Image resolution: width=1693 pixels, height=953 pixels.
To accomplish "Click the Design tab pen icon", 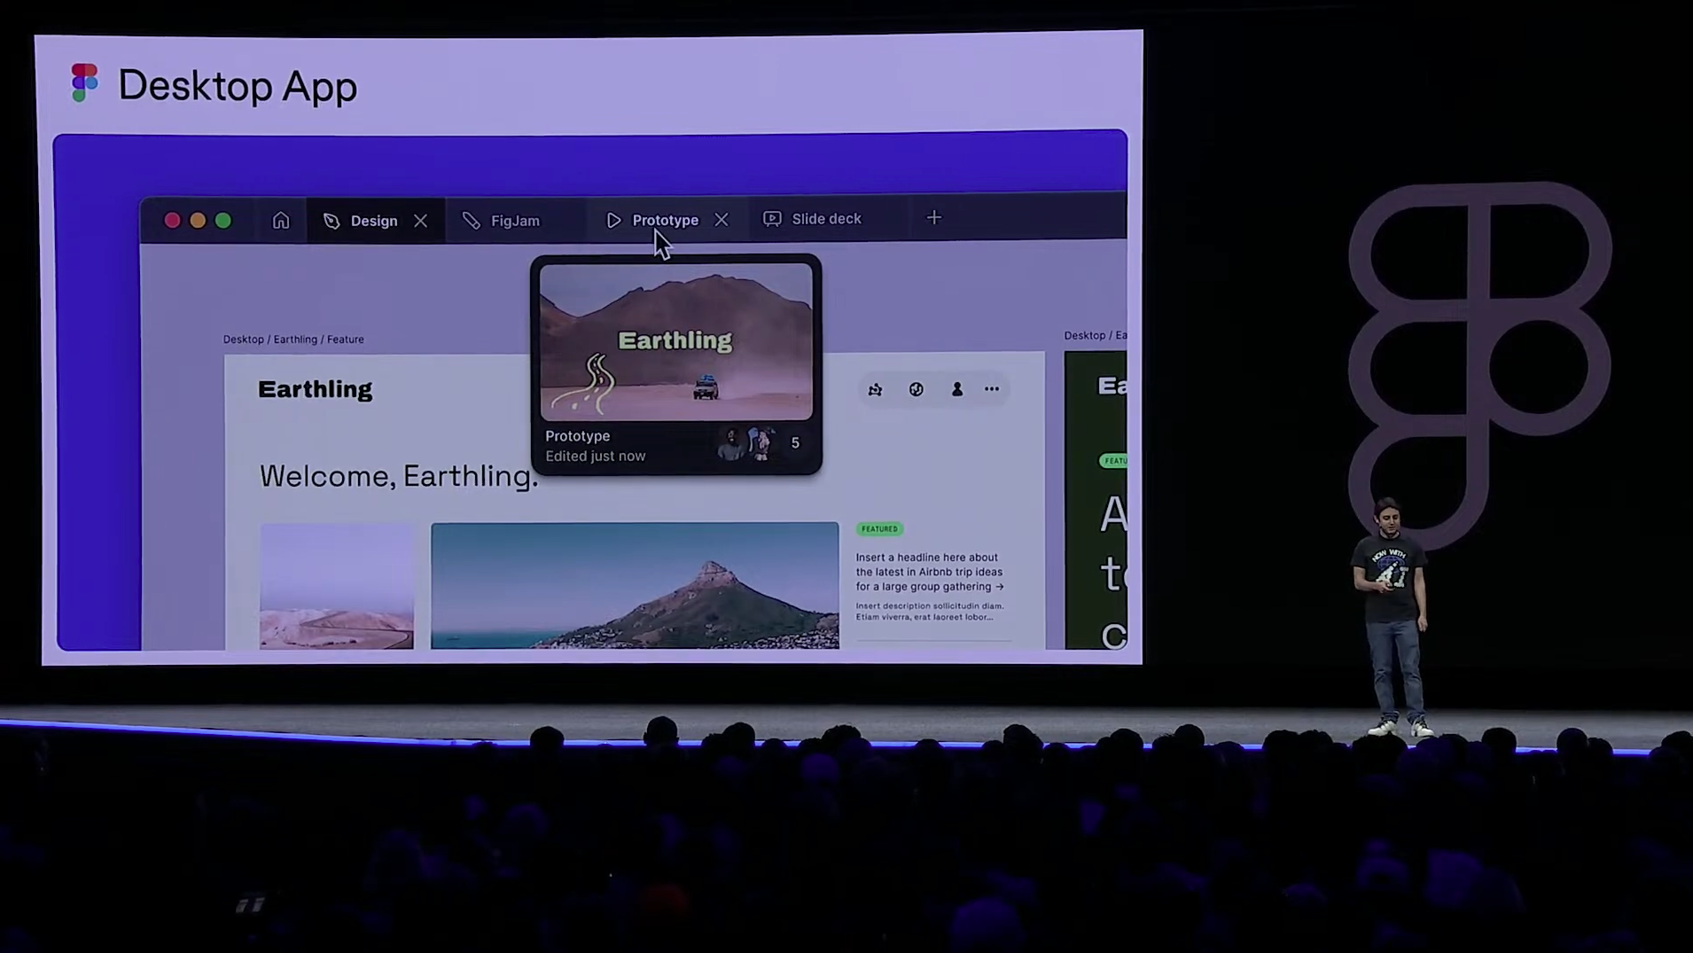I will [x=332, y=221].
